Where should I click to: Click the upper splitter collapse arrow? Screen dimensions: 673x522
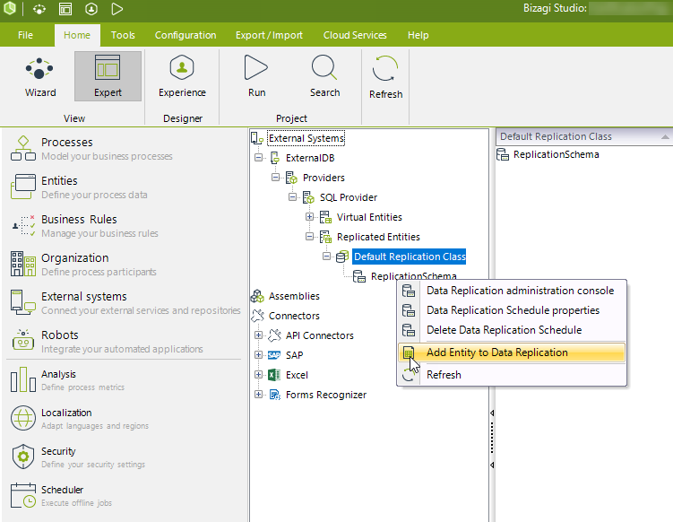492,413
